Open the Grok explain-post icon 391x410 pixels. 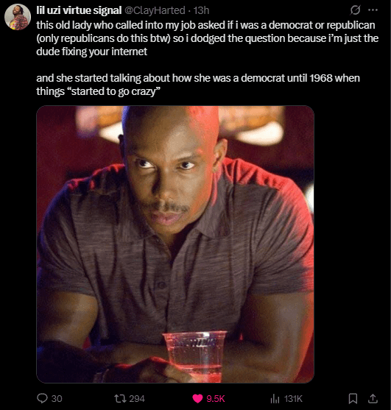click(355, 10)
